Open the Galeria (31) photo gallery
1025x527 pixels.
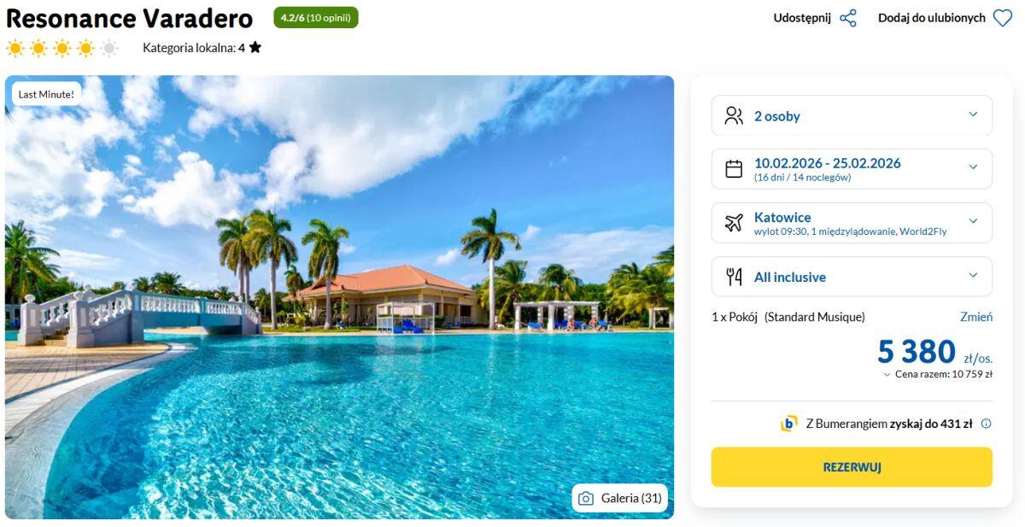coord(620,498)
